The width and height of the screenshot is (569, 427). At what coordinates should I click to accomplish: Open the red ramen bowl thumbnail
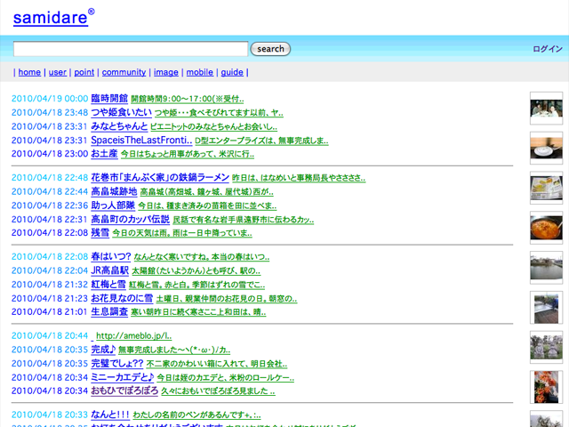(x=545, y=228)
